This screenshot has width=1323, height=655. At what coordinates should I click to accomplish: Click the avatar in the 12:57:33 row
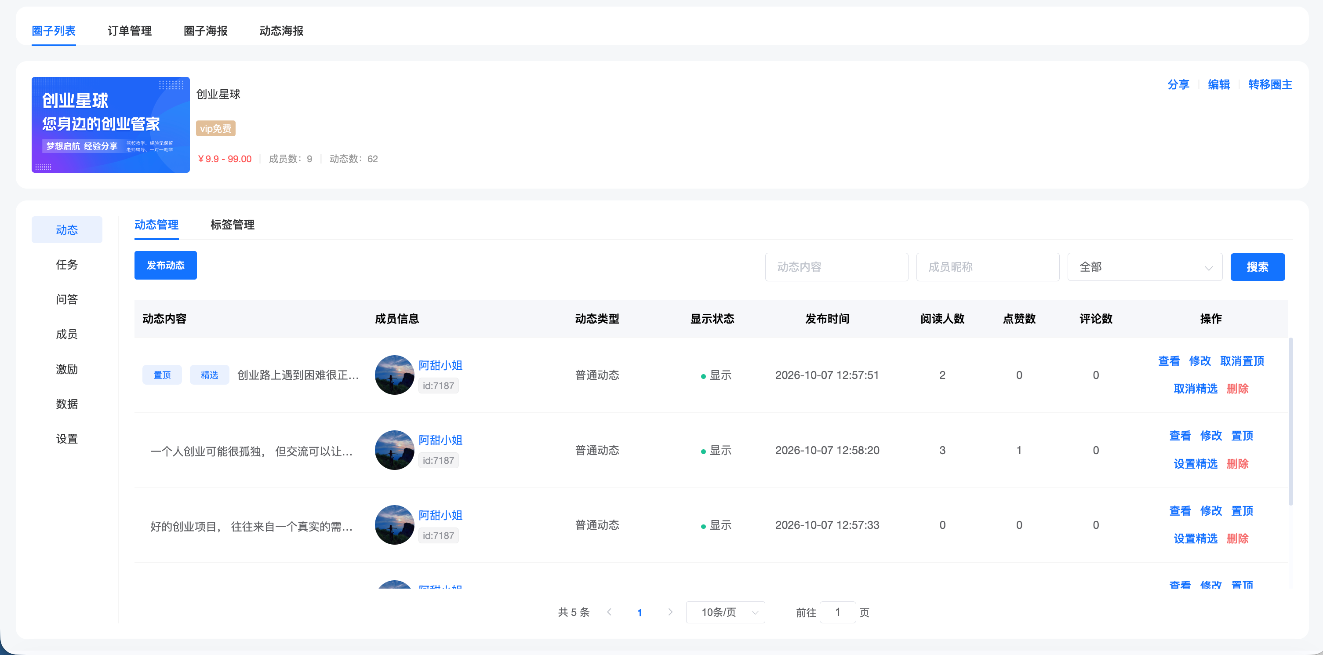pos(394,525)
